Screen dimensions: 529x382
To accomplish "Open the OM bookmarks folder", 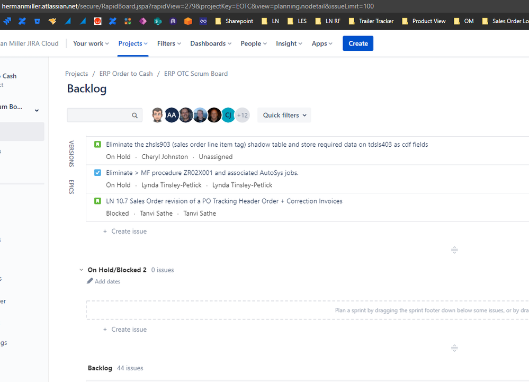I will coord(463,21).
